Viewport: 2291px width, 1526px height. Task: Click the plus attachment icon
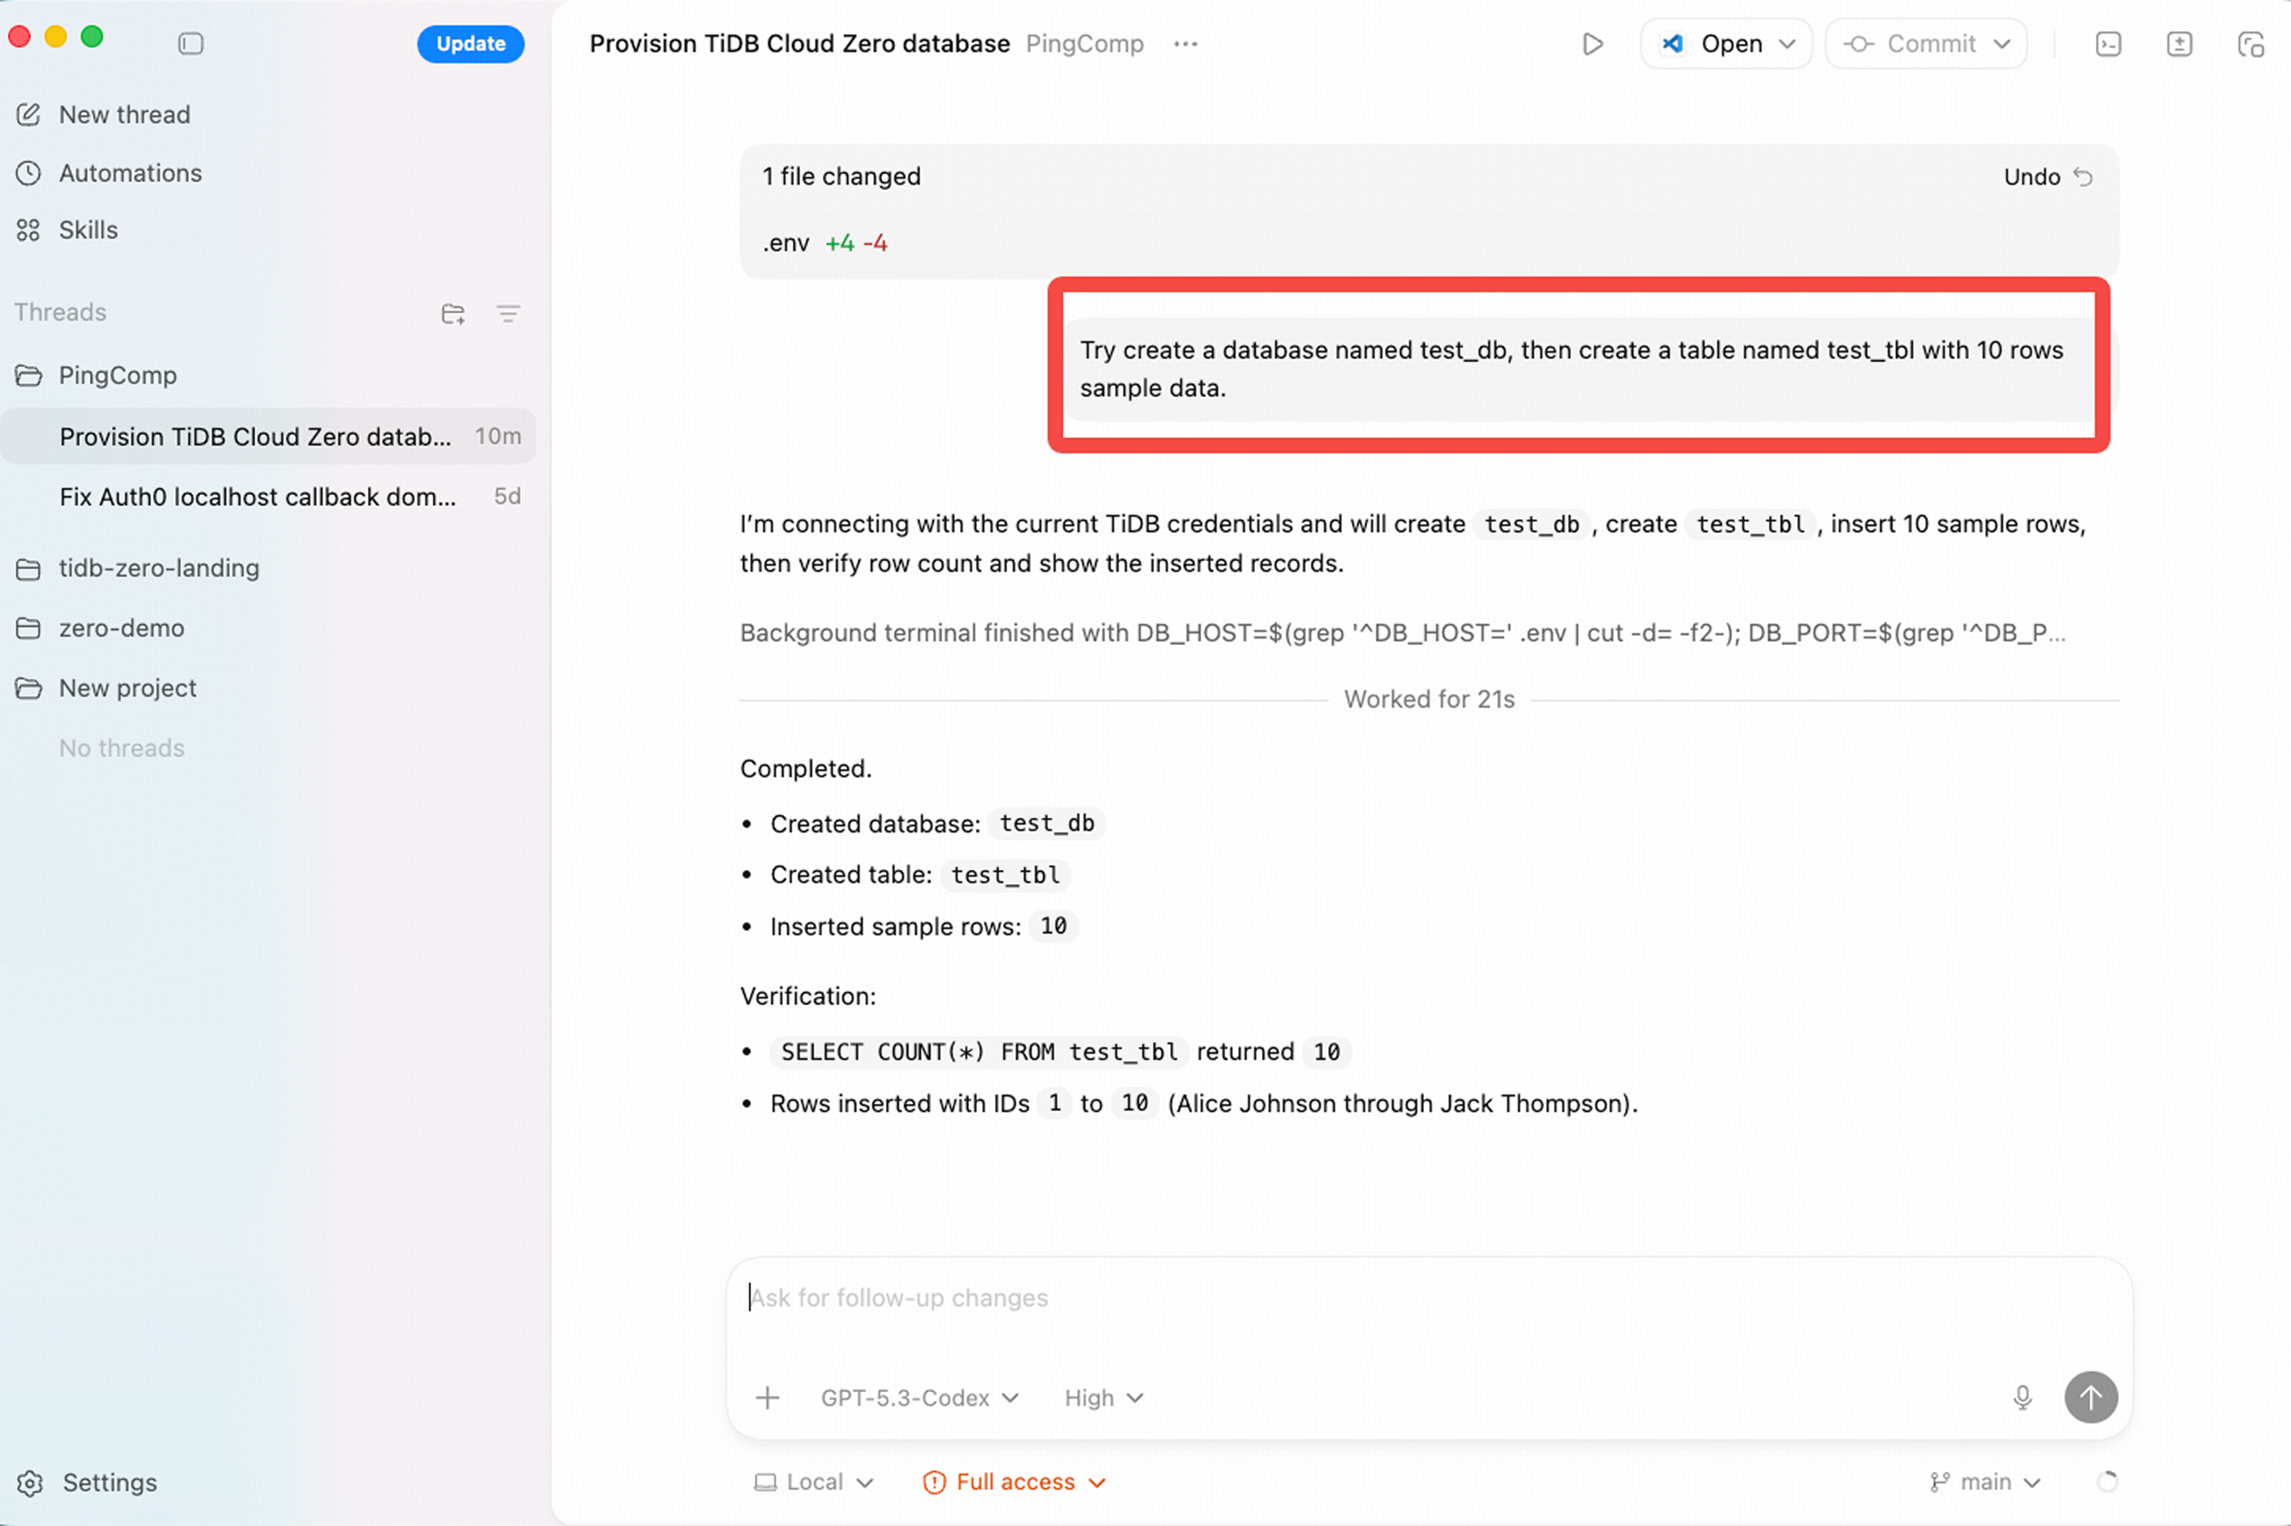(768, 1398)
